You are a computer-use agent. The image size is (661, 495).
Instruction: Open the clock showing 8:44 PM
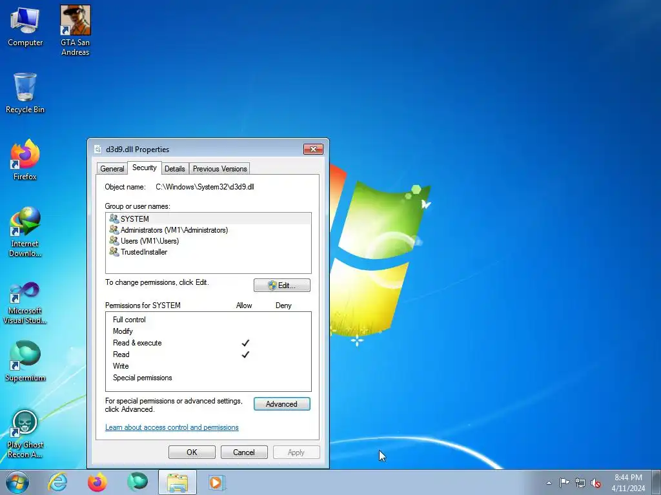[628, 483]
